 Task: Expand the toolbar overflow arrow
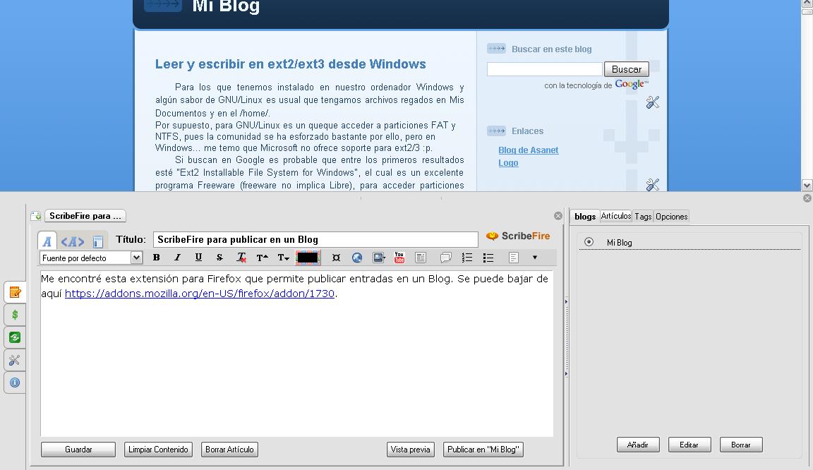(534, 258)
